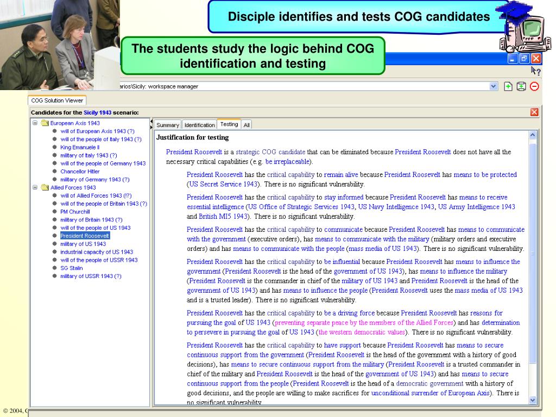Select PM Churchill candidate
Viewport: 556px width, 417px height.
tap(75, 212)
